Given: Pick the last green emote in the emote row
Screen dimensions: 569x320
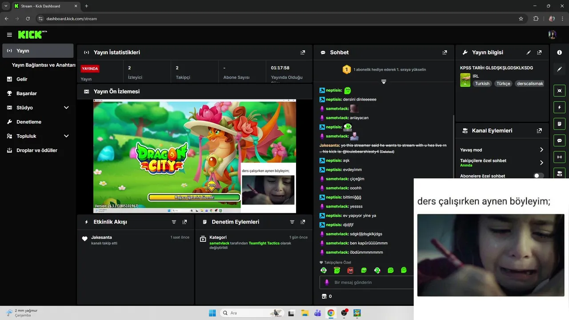Looking at the screenshot, I should tap(404, 270).
